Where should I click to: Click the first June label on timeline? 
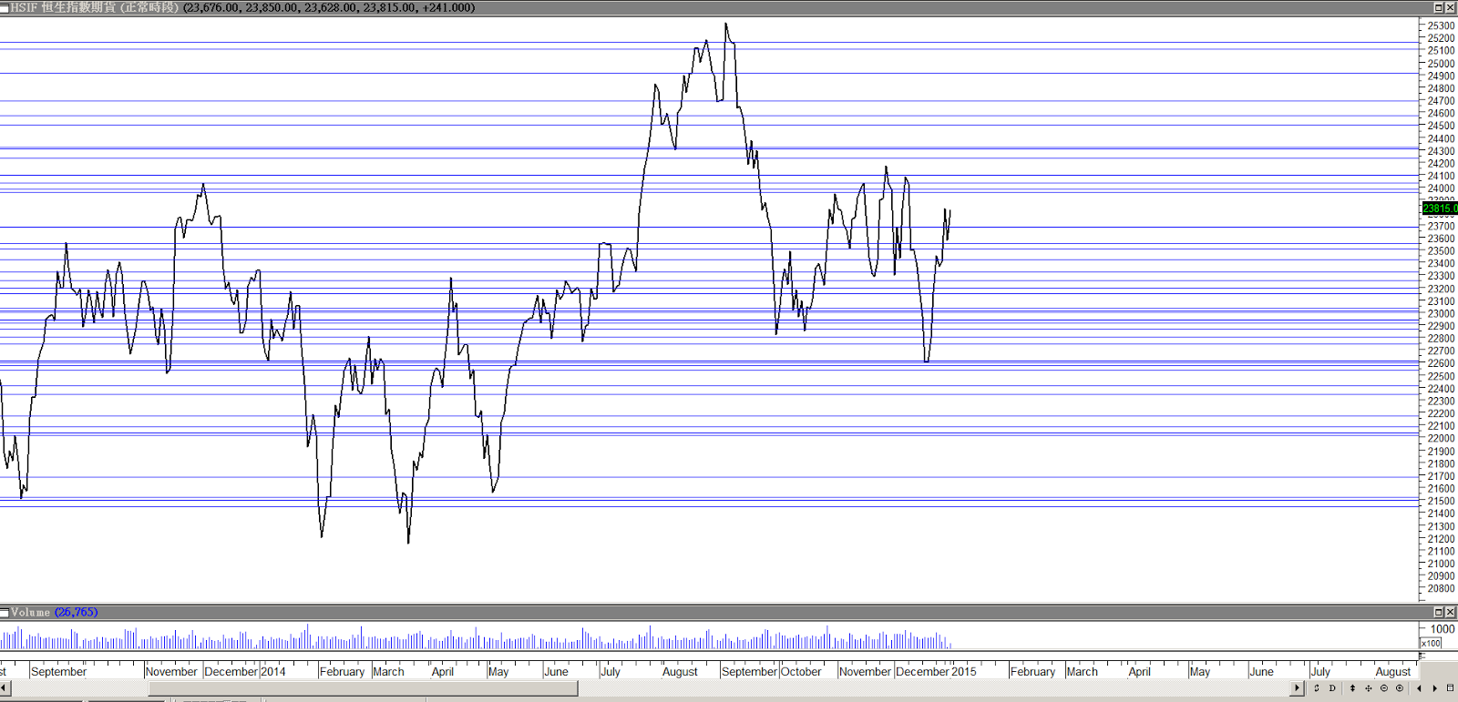coord(556,672)
